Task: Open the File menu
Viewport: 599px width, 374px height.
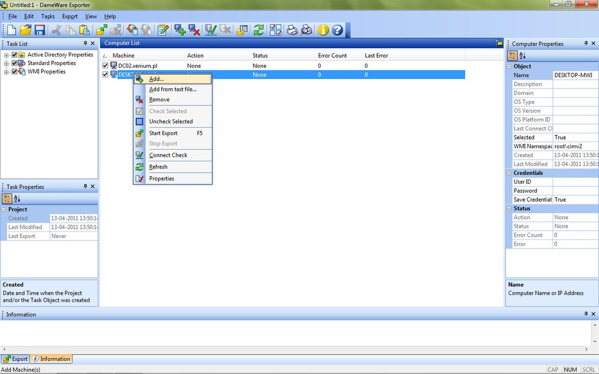Action: coord(13,16)
